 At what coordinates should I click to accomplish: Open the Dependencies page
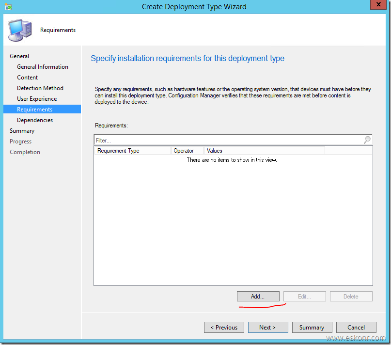[x=34, y=120]
